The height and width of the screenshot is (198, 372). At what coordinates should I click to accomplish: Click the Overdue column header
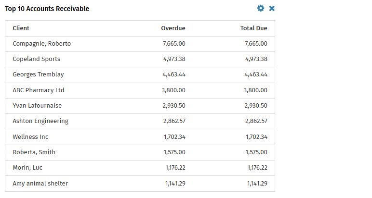tap(173, 28)
